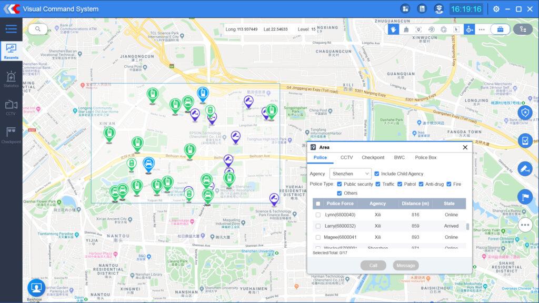Open Statistics in the left sidebar
Image resolution: width=539 pixels, height=303 pixels.
(11, 79)
